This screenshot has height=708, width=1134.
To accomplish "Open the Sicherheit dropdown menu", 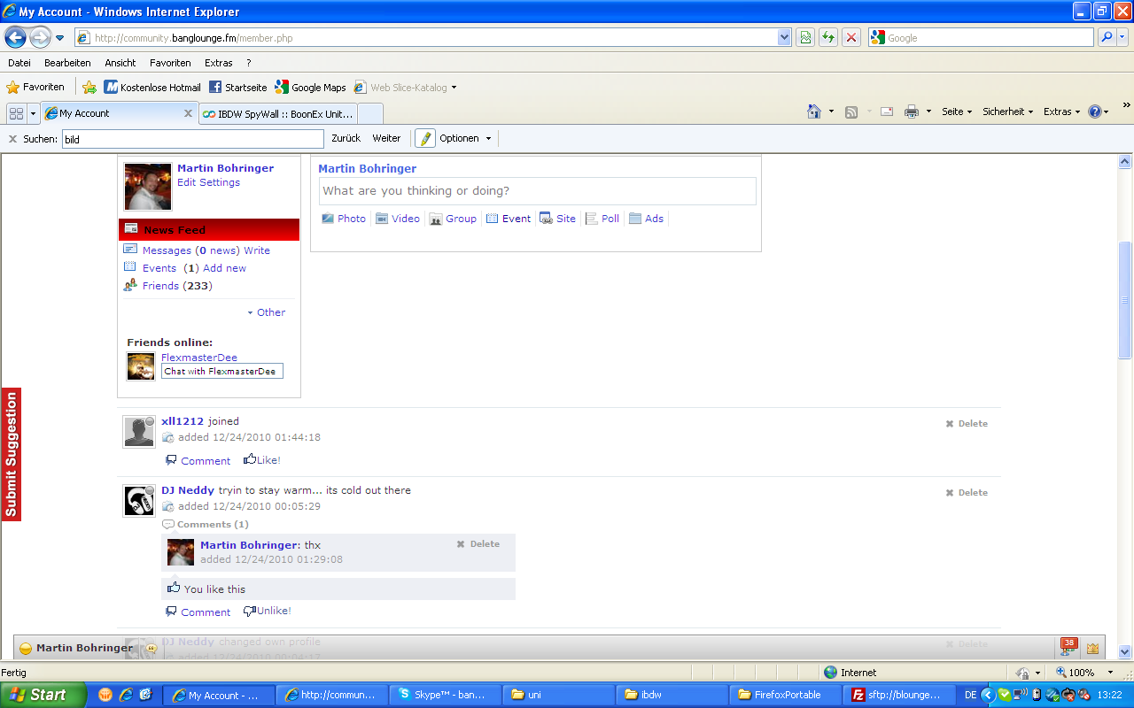I will [1008, 112].
